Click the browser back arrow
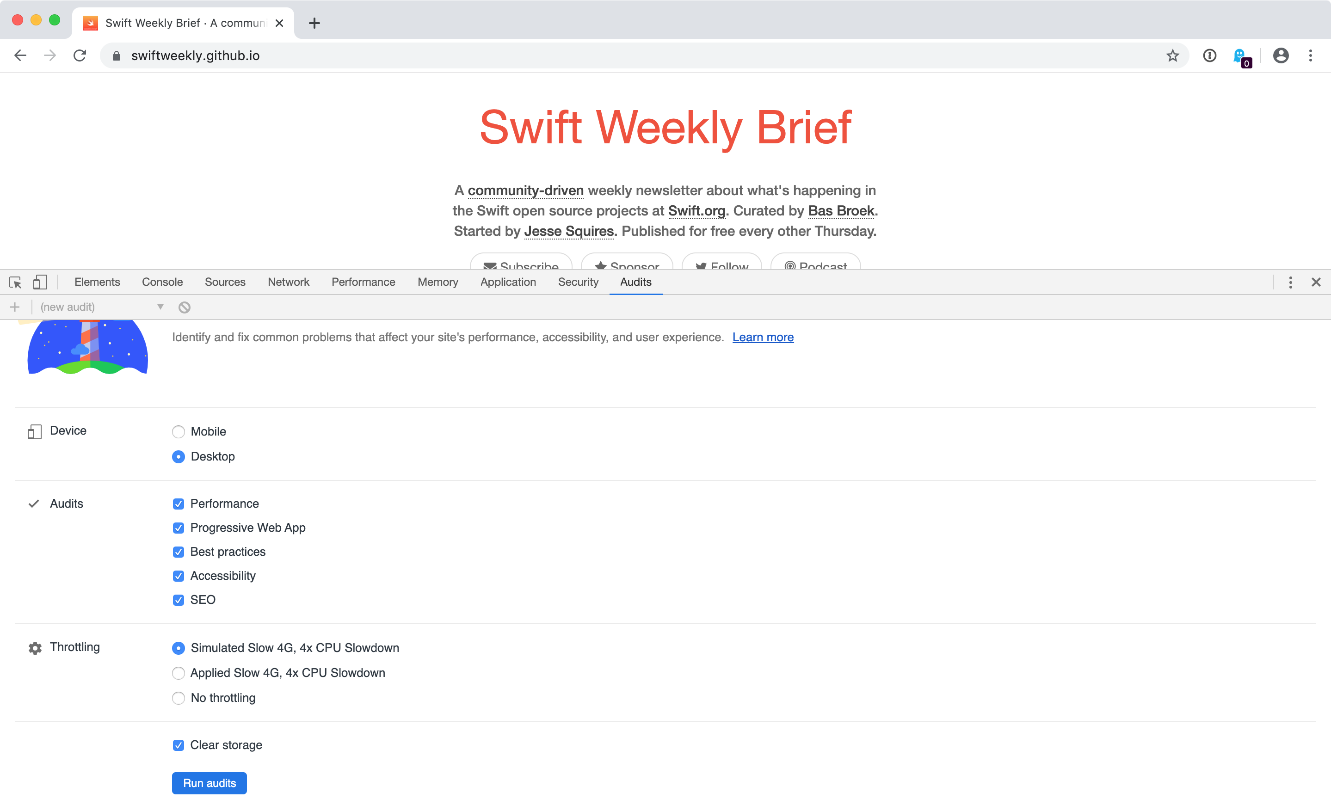Viewport: 1331px width, 811px height. click(x=20, y=55)
